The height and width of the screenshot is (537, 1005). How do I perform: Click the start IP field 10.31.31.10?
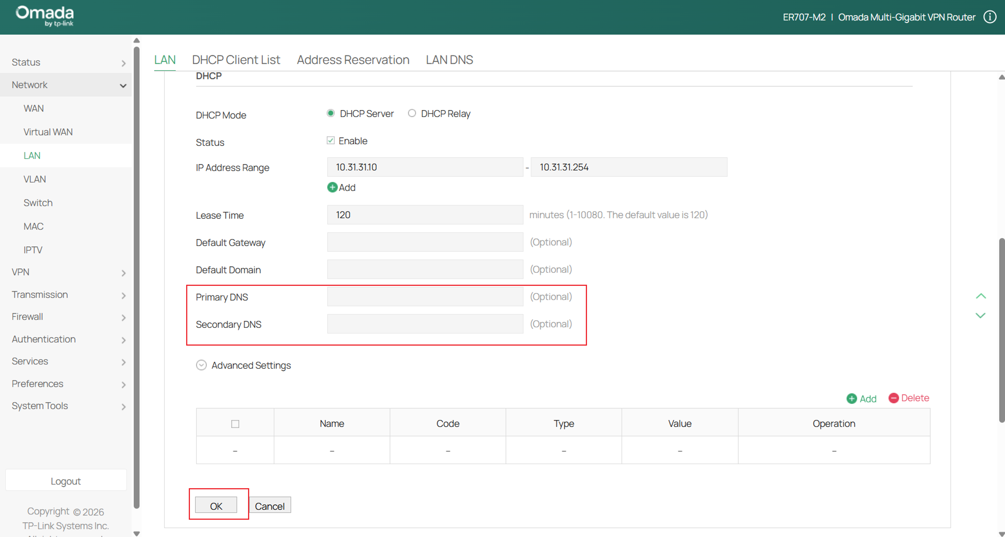pyautogui.click(x=425, y=167)
